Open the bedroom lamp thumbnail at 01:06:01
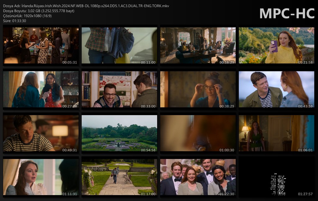 click(276, 133)
